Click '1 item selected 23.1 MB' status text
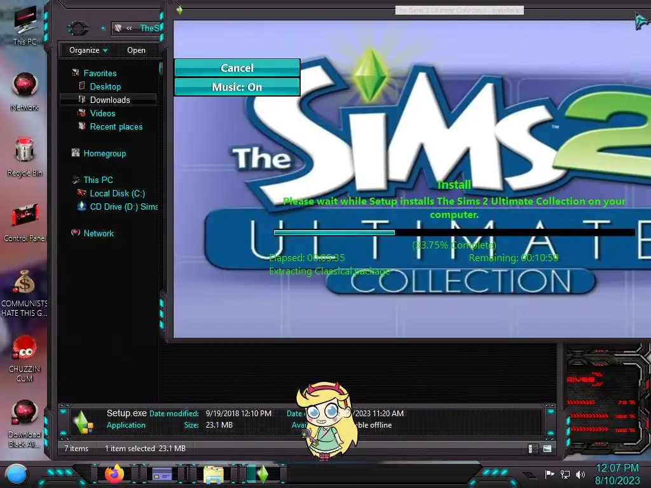The width and height of the screenshot is (651, 488). 146,449
